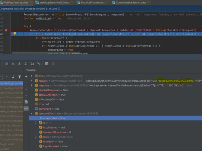
Task: Move watch up with triangle icon
Action: pos(26,89)
